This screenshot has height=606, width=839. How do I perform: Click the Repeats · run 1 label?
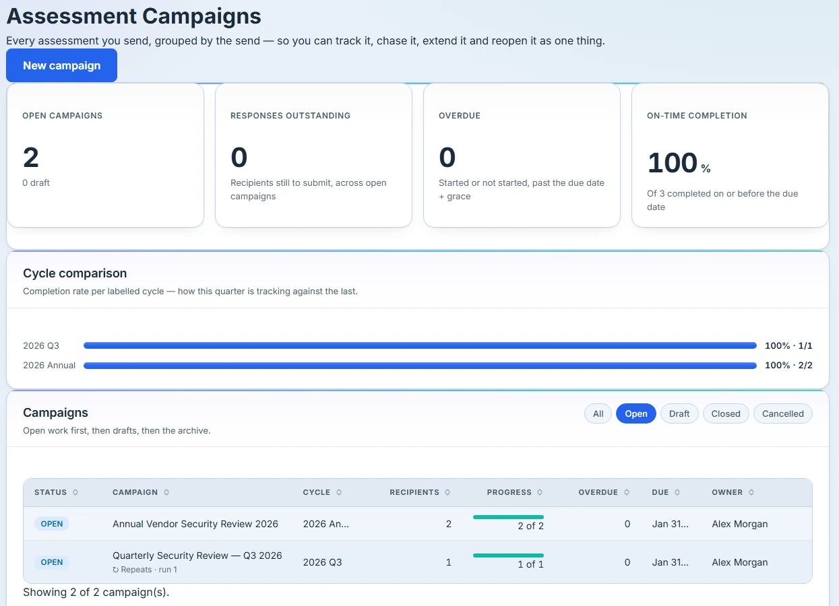[x=145, y=570]
